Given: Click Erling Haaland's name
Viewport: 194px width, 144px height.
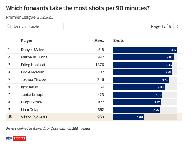Looking at the screenshot, I should tap(34, 65).
